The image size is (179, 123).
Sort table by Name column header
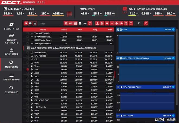(43, 29)
